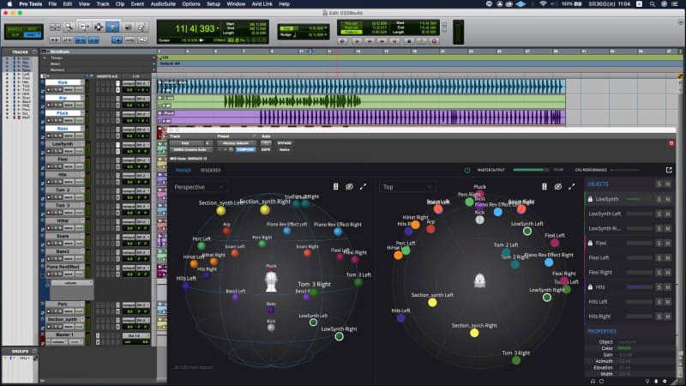Viewport: 686px width, 386px height.
Task: Adjust the Master Output level slider
Action: (531, 170)
